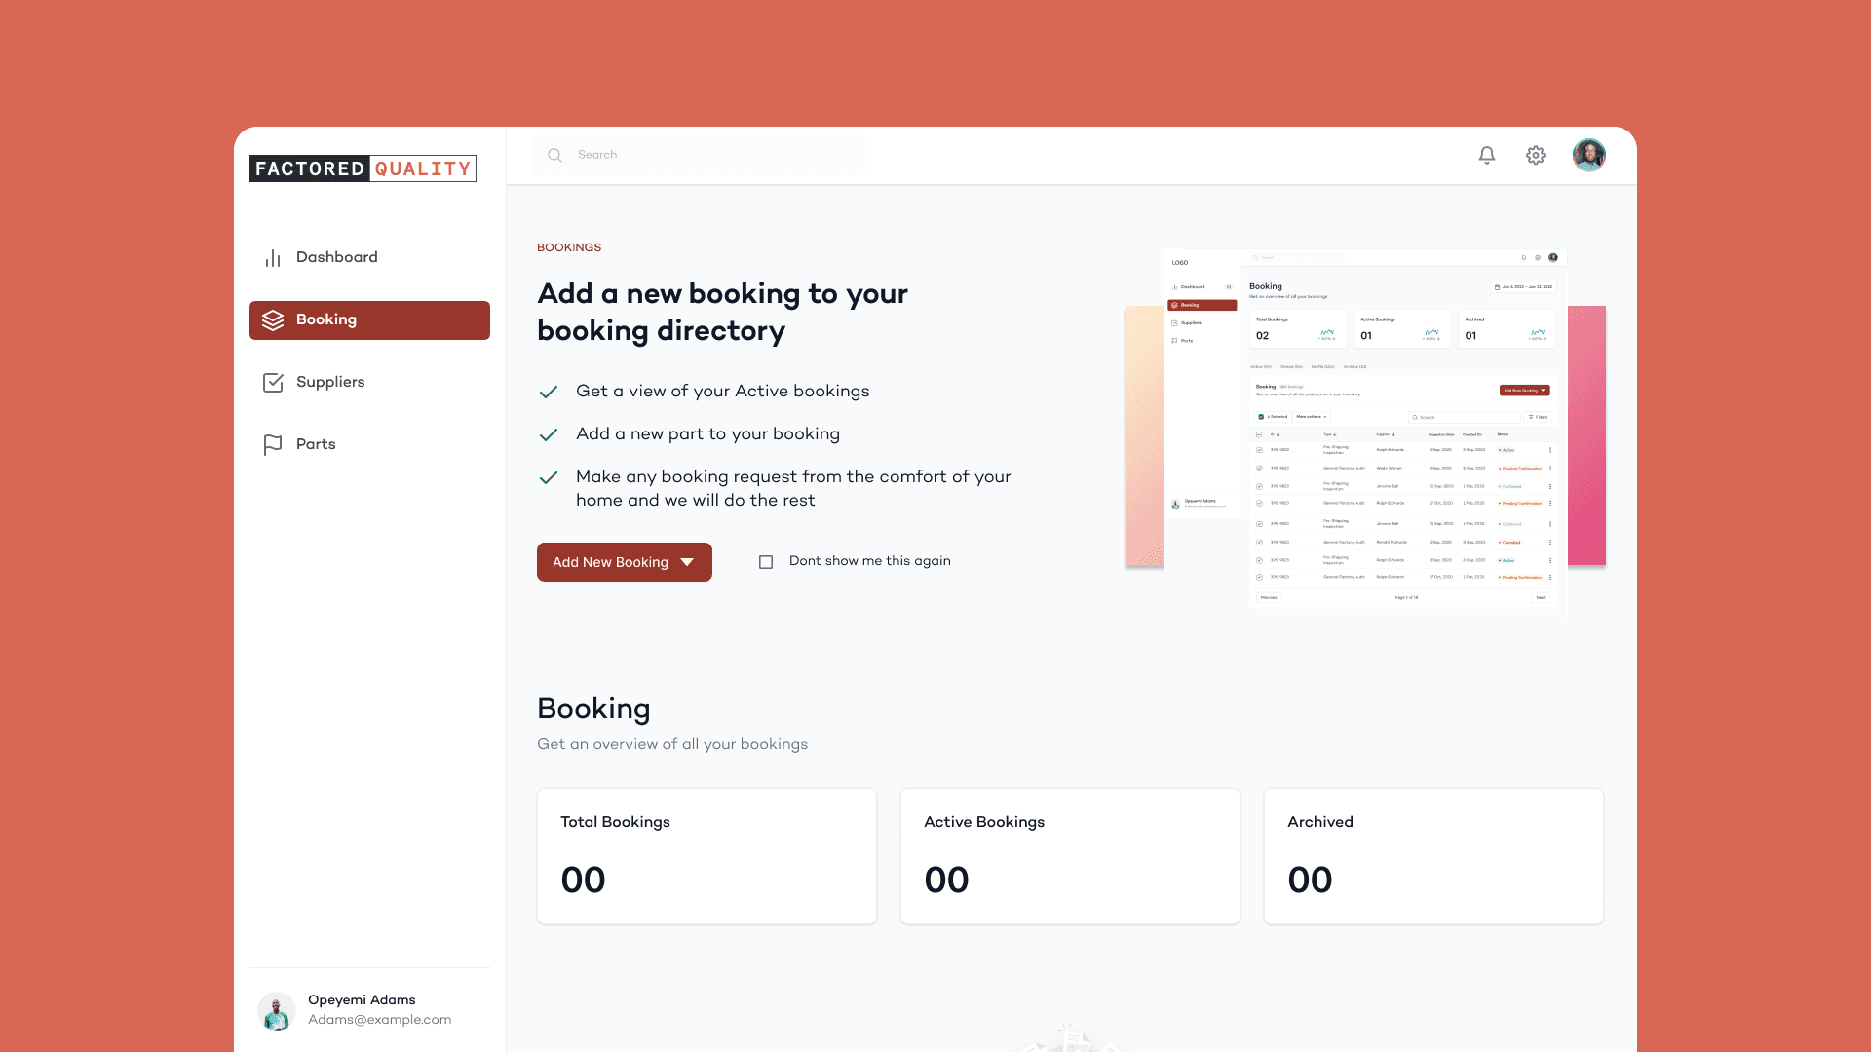This screenshot has width=1871, height=1052.
Task: Click the Search input field
Action: point(699,155)
